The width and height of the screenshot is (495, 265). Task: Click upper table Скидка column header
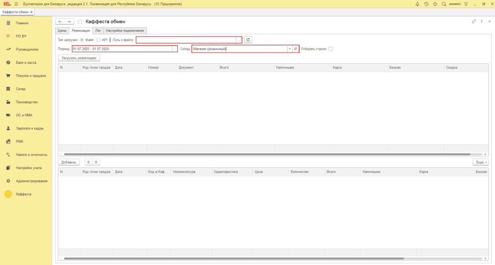(466, 68)
